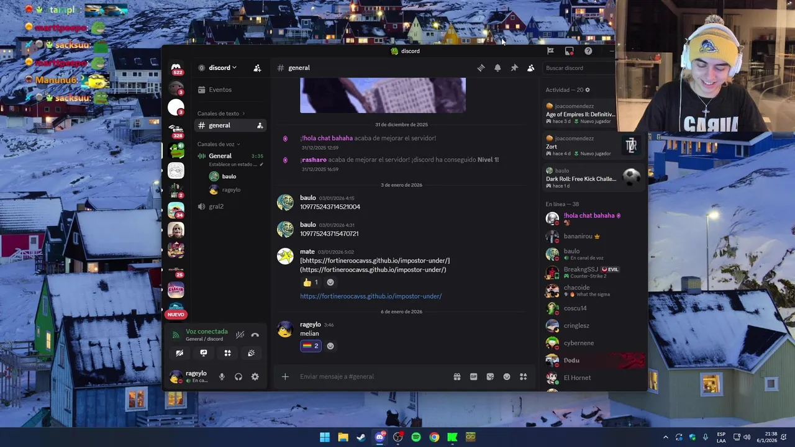Select member coscu14 in list
The image size is (795, 447).
(593, 308)
